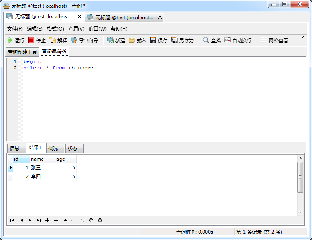Click 另存为 to save as
The width and height of the screenshot is (312, 240).
(x=183, y=40)
